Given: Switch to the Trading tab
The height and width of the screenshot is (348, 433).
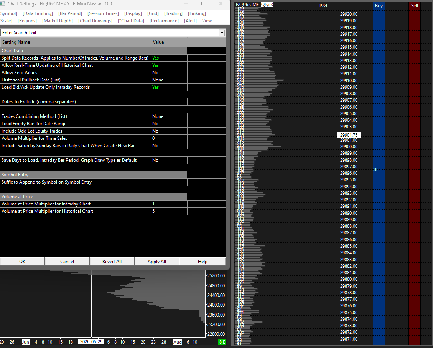Looking at the screenshot, I should [173, 13].
